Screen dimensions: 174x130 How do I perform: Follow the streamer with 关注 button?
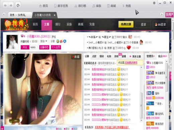click(25, 47)
